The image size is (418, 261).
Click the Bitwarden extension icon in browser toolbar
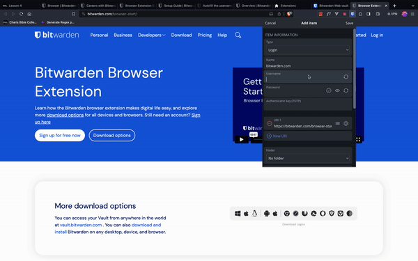(353, 14)
